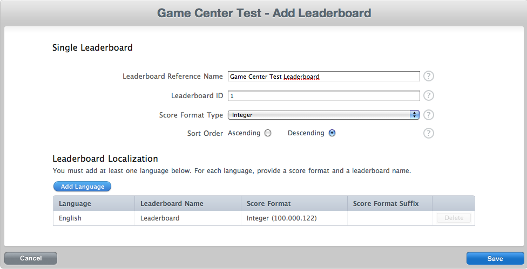Delete the English localization row
Viewport: 527px width, 269px height.
coord(454,218)
